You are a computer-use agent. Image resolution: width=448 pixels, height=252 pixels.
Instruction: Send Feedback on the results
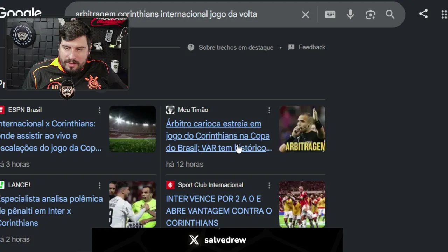point(312,47)
